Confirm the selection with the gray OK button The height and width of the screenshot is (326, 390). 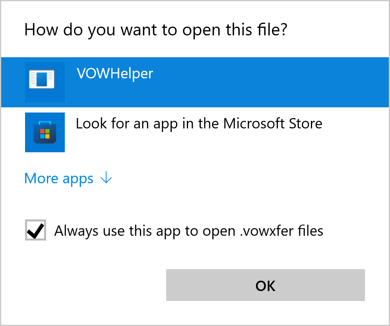click(265, 285)
